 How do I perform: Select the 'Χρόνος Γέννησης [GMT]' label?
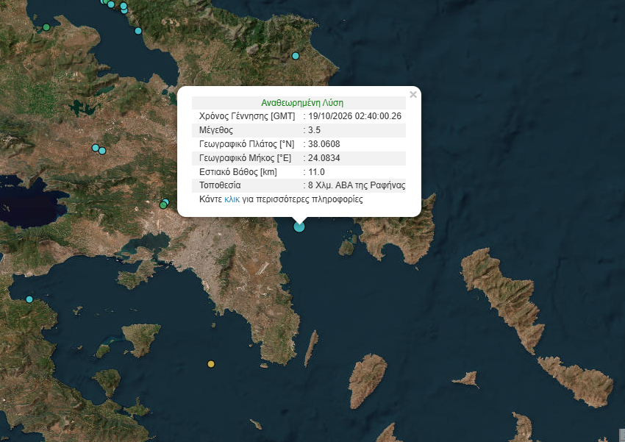(x=247, y=116)
